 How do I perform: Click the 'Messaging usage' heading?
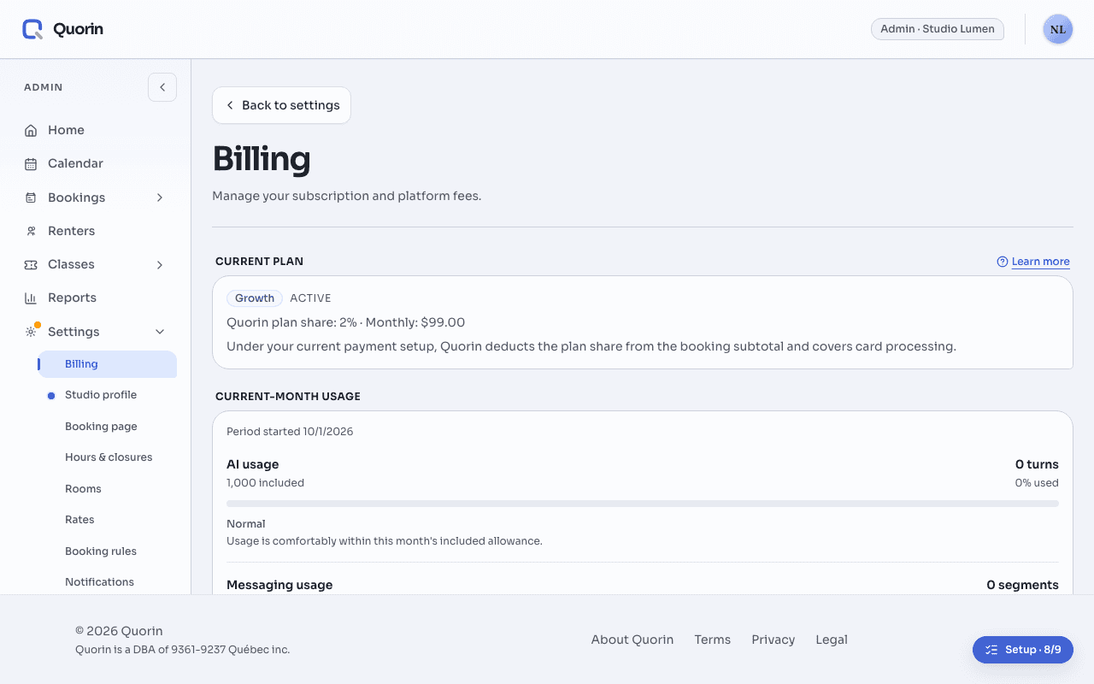[279, 585]
